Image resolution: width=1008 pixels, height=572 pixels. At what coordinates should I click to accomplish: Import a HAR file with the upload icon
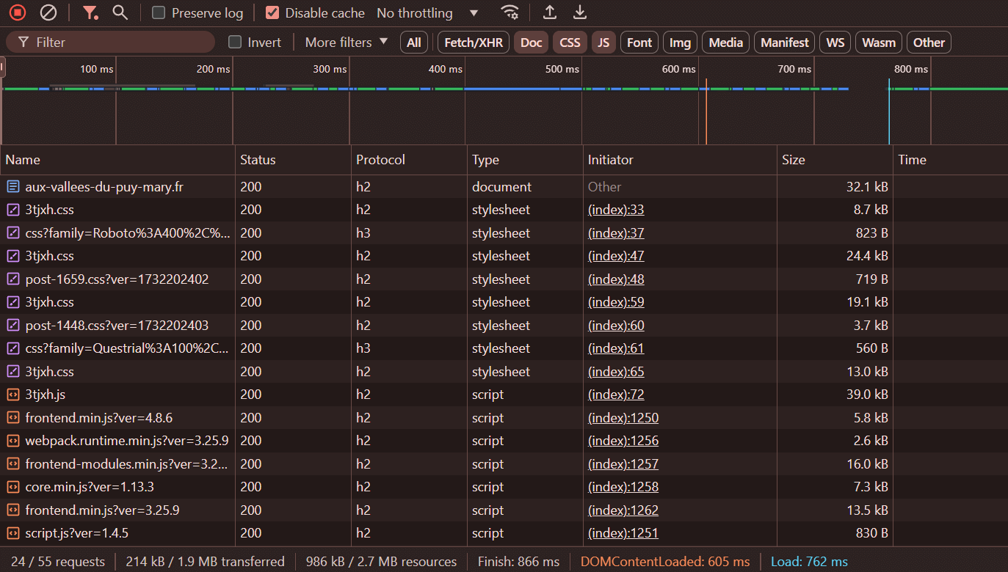click(x=549, y=12)
